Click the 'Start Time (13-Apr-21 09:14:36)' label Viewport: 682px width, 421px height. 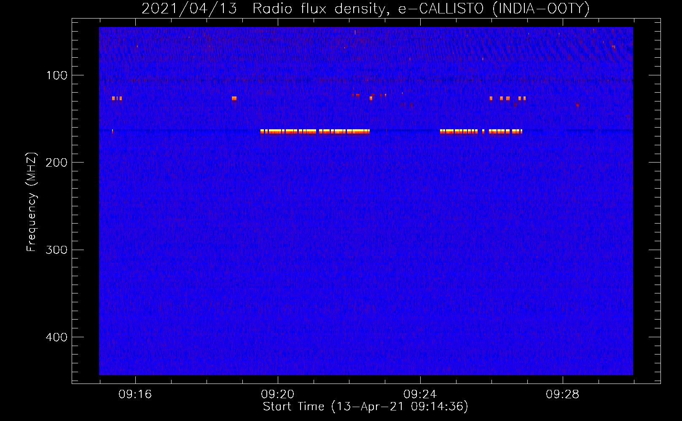pyautogui.click(x=365, y=407)
